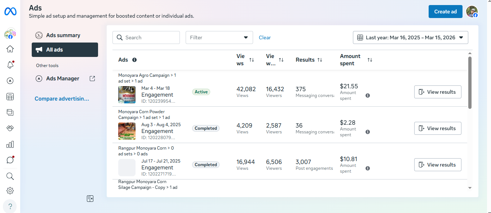Sort by Results column arrows
Viewport: 491px width, 213px height.
(320, 60)
